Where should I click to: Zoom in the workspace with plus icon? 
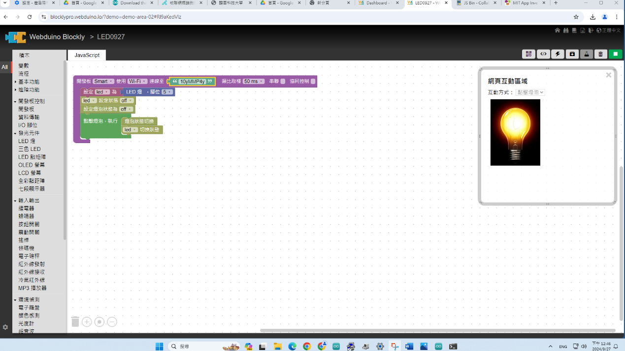tap(87, 322)
